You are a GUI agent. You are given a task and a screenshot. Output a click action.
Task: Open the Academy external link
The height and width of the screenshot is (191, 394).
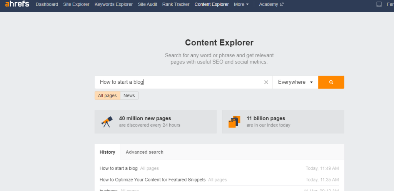pyautogui.click(x=271, y=4)
